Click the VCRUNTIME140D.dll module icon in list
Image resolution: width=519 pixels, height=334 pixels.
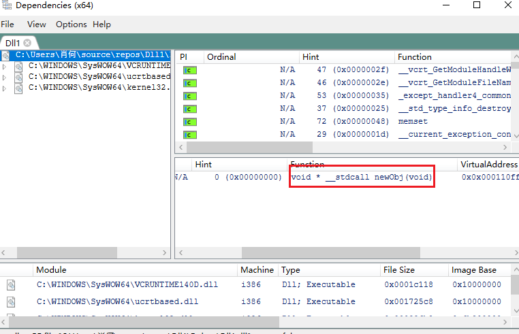[x=11, y=285]
